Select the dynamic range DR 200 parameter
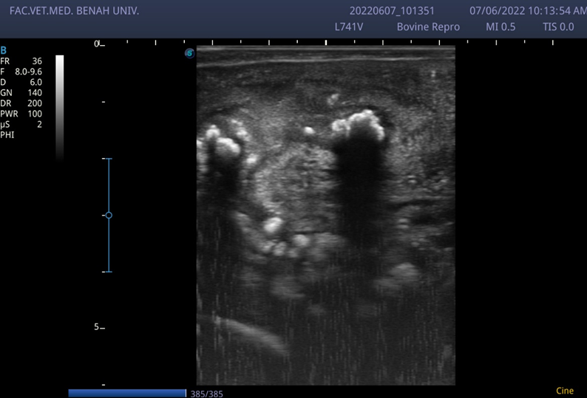The image size is (587, 398). click(x=21, y=103)
